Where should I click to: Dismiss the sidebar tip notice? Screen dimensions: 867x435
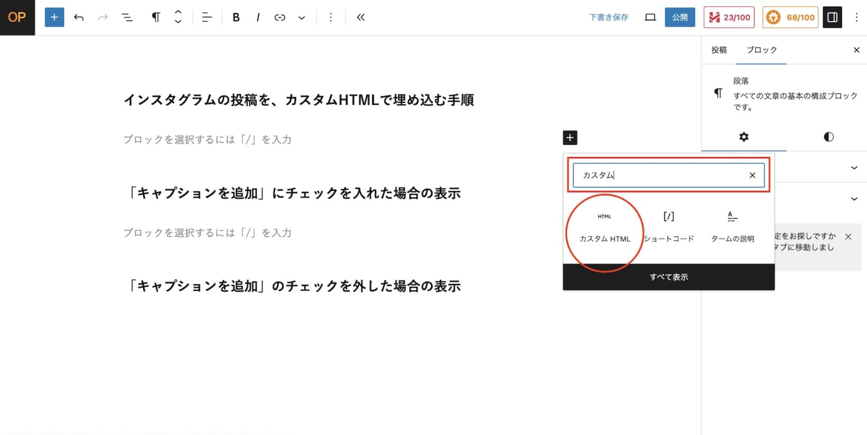pos(848,237)
